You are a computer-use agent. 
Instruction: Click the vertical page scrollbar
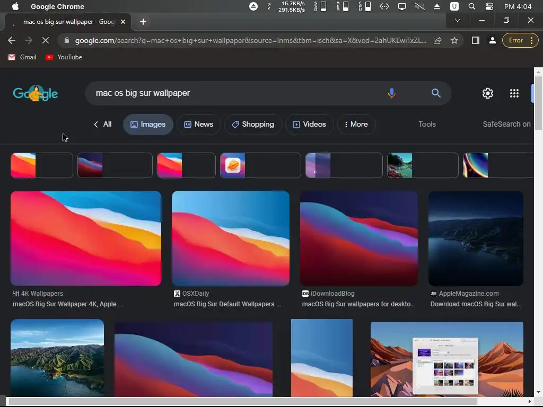point(538,103)
